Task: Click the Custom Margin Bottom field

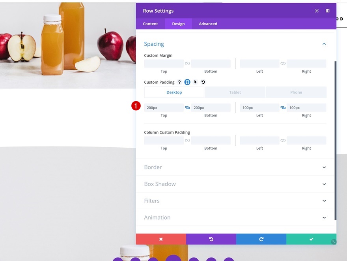Action: [211, 64]
